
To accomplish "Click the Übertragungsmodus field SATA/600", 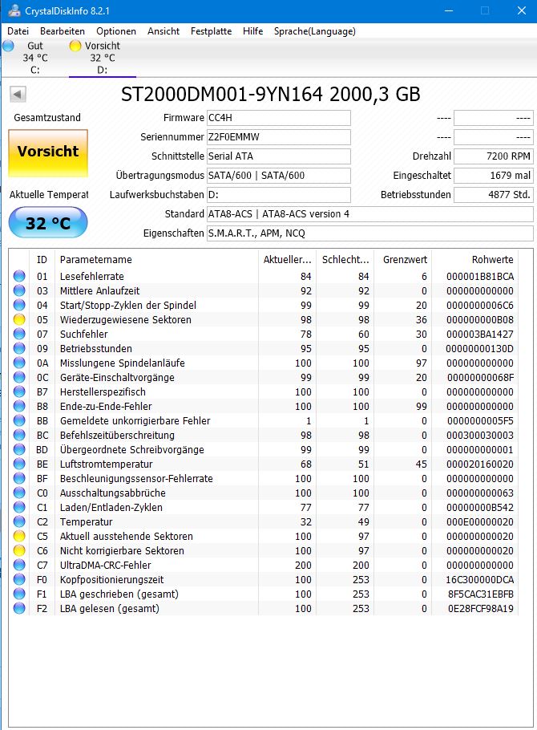I will coord(278,176).
